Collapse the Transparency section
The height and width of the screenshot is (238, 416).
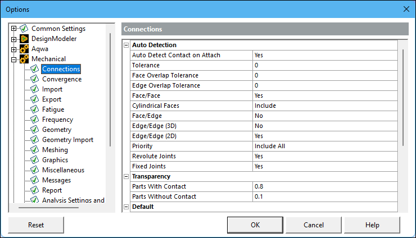point(126,176)
